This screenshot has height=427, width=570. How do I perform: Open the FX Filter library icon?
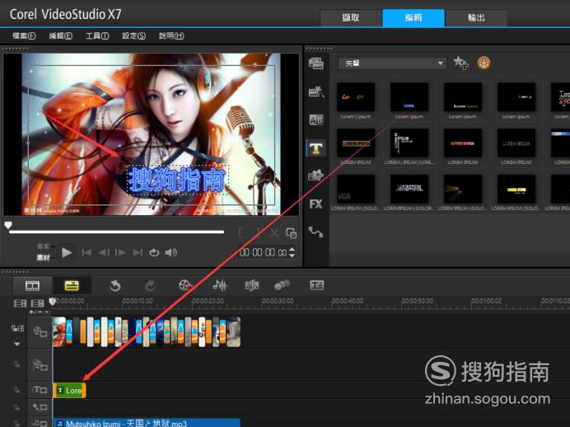tap(316, 204)
